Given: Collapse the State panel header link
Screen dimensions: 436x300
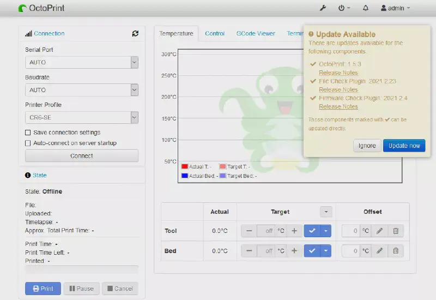Looking at the screenshot, I should coord(40,175).
